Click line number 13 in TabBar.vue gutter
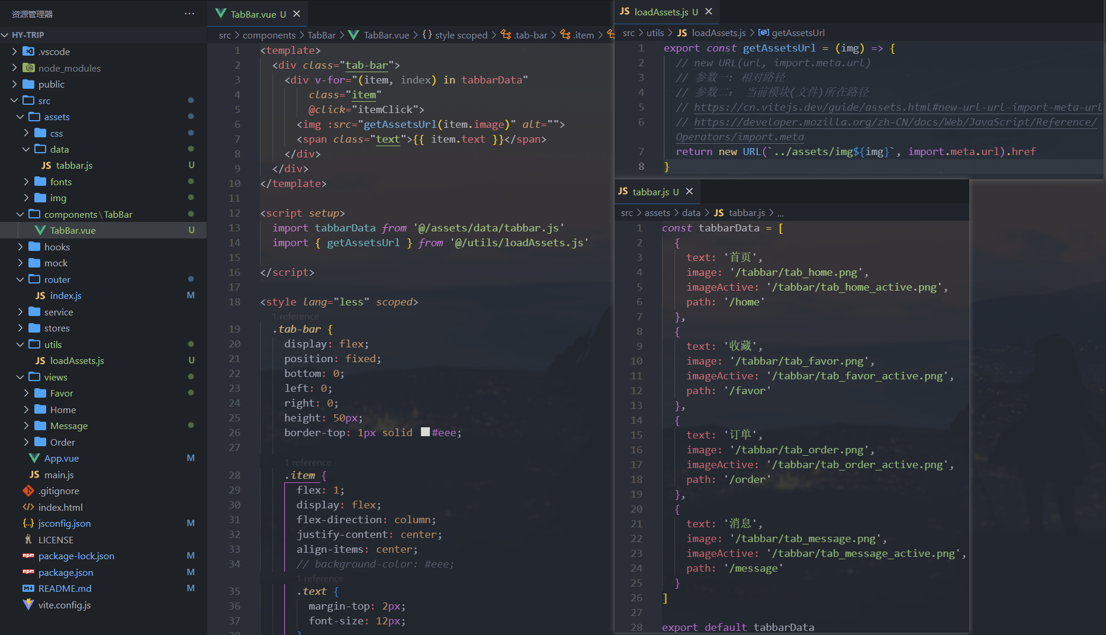Screen dimensions: 1106x635 pyautogui.click(x=234, y=228)
